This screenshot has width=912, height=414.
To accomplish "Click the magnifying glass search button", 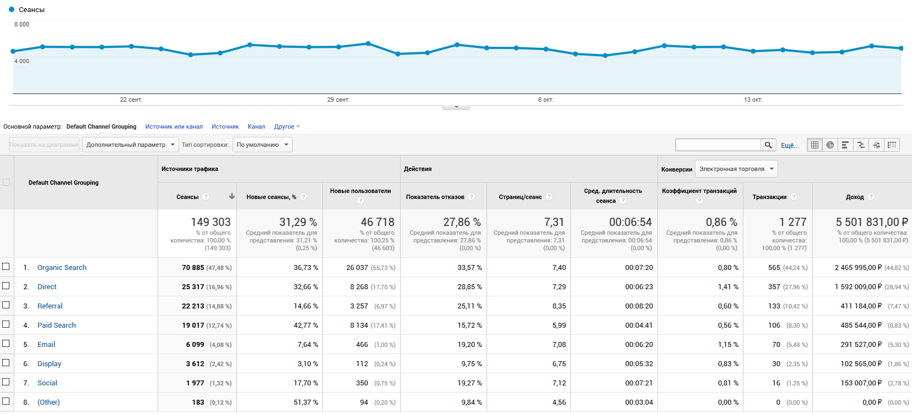I will pos(768,145).
